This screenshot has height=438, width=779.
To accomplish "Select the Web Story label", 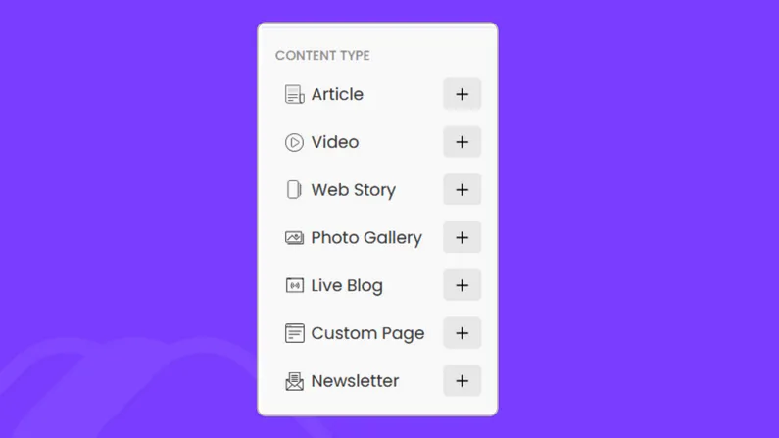I will [353, 190].
